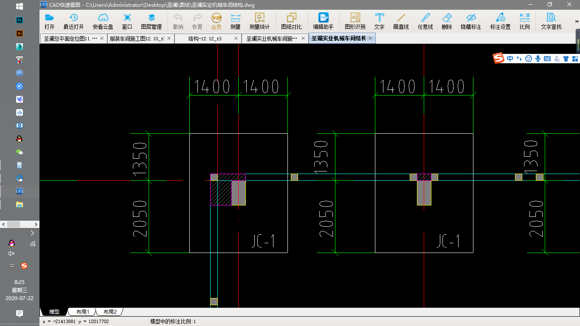This screenshot has height=326, width=580.
Task: Open notification center icon
Action: [20, 313]
